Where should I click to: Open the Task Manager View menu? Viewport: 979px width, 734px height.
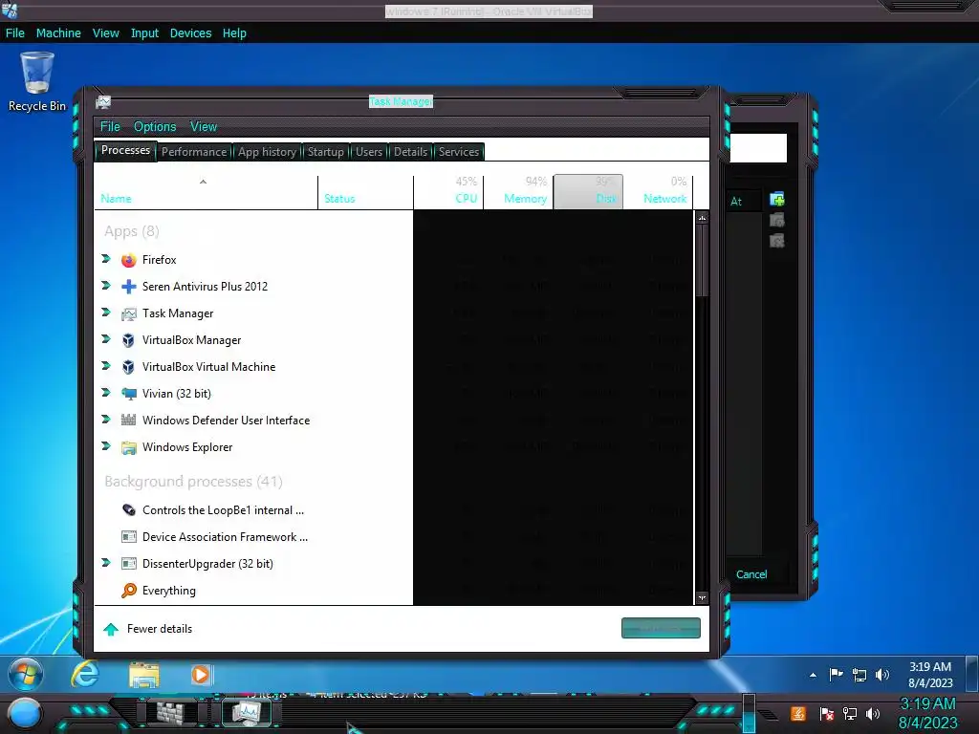204,127
